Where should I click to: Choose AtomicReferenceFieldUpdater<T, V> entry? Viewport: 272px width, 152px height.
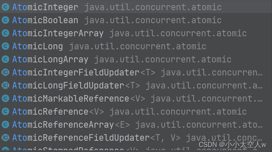point(136,137)
